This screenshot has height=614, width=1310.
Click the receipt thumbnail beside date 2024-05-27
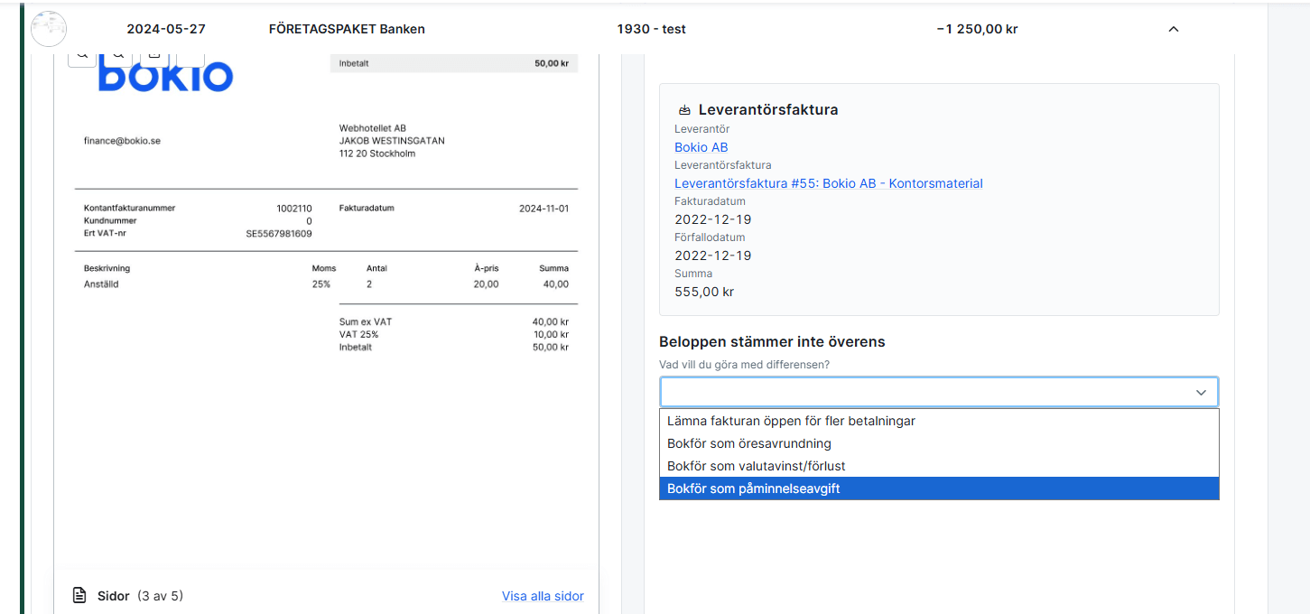pyautogui.click(x=49, y=29)
